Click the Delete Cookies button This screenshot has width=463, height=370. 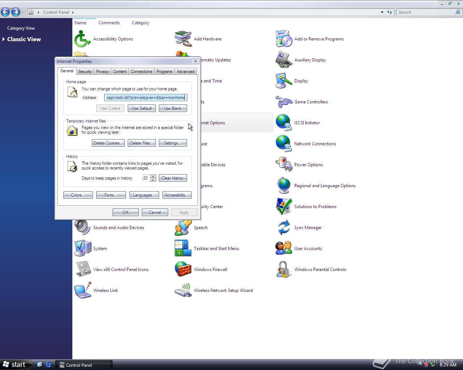coord(108,143)
